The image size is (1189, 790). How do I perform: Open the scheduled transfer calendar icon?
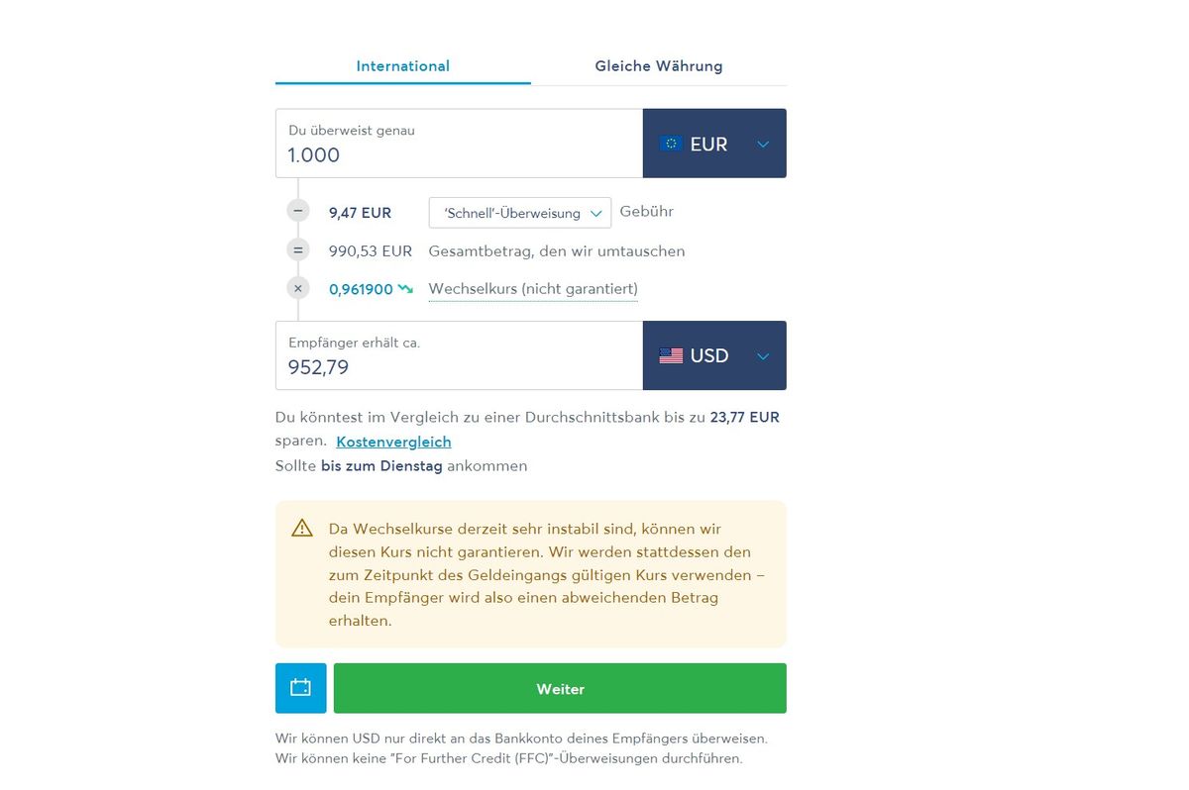pyautogui.click(x=300, y=687)
